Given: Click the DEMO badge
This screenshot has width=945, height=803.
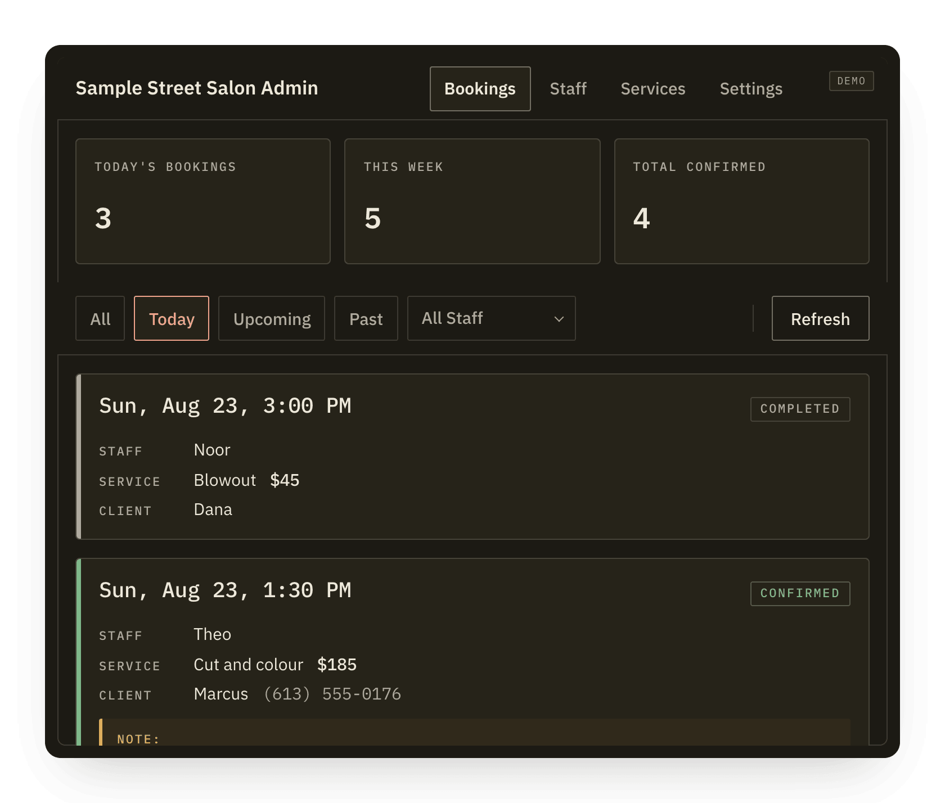Looking at the screenshot, I should coord(851,81).
